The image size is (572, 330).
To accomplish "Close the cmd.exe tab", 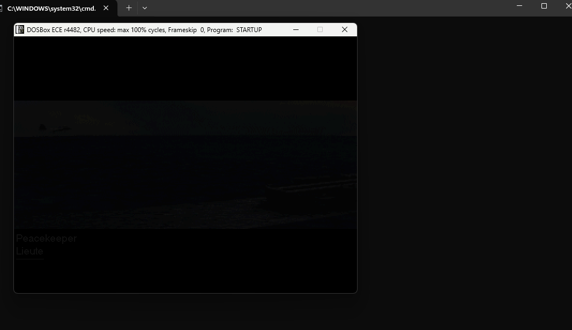I will click(x=106, y=7).
